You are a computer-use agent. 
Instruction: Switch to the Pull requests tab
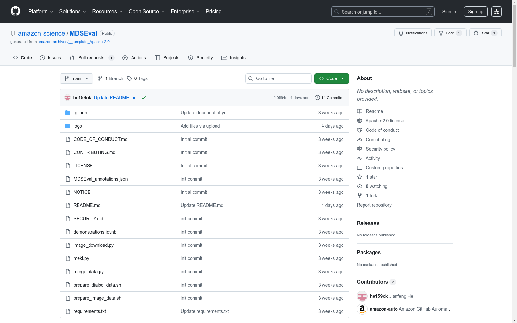92,58
